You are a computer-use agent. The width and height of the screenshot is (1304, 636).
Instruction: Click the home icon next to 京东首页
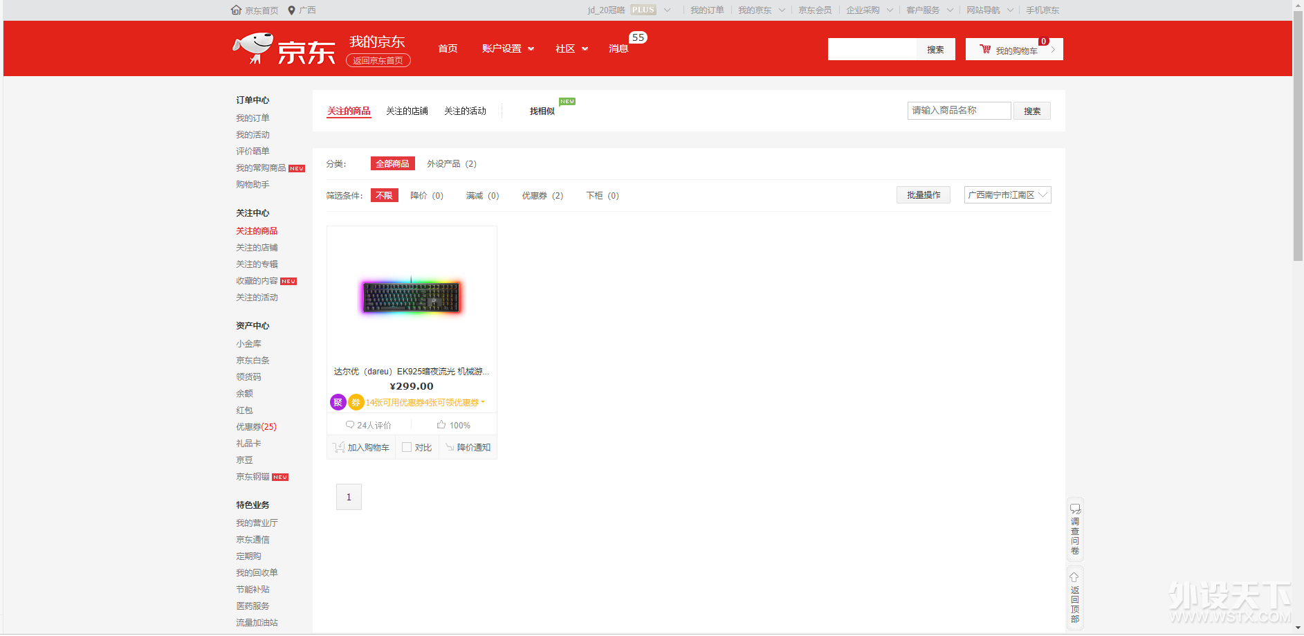click(x=236, y=10)
